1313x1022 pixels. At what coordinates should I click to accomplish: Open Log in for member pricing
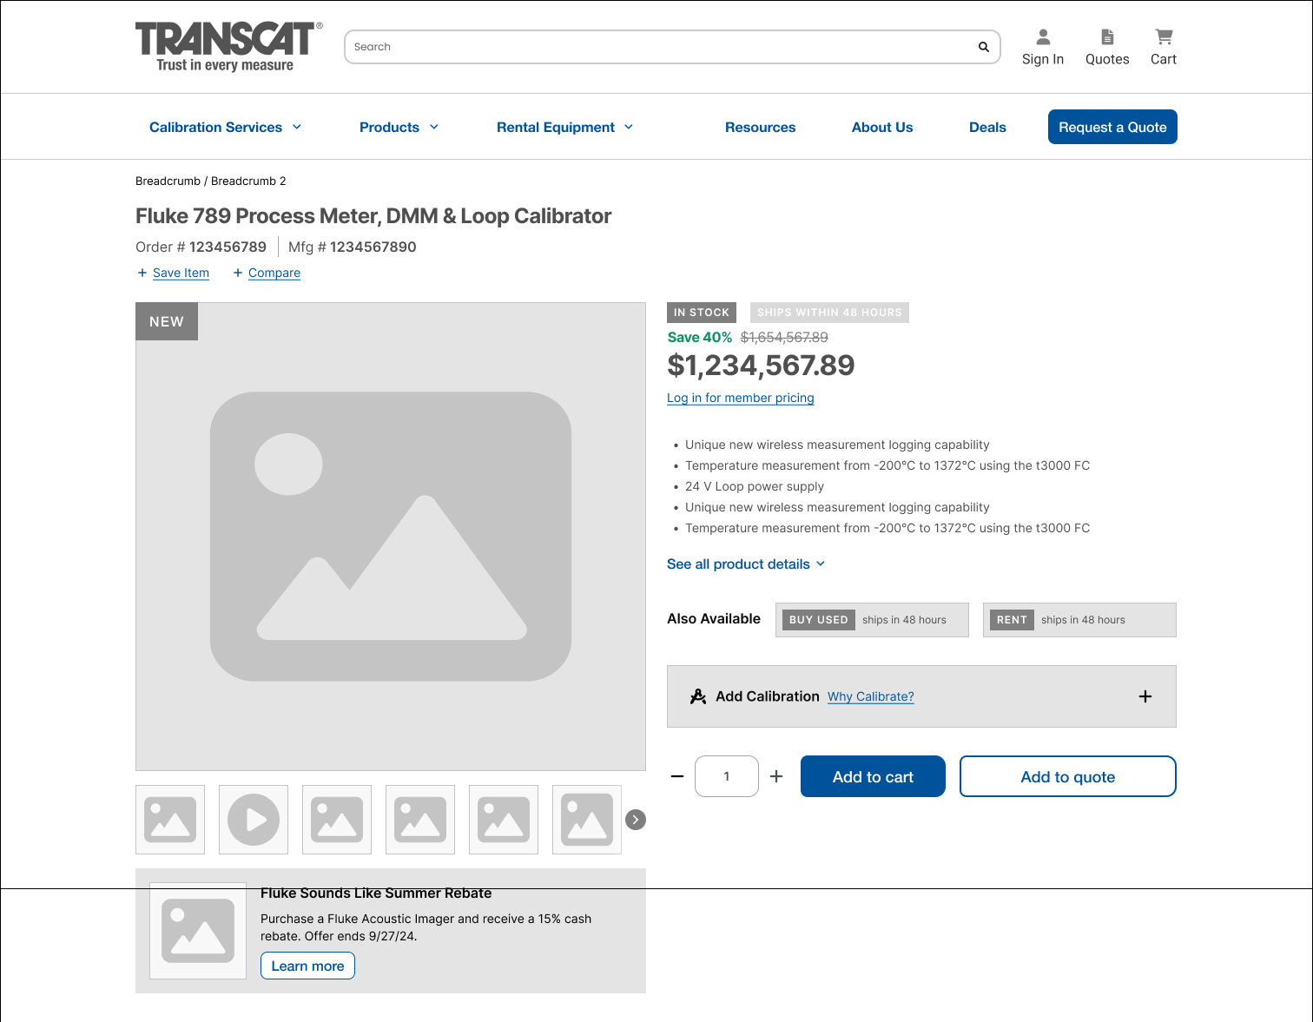(x=740, y=398)
